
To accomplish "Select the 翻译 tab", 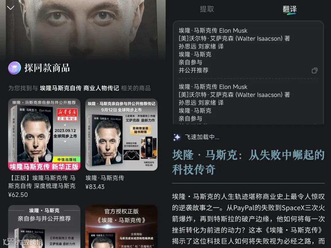I will [x=290, y=9].
